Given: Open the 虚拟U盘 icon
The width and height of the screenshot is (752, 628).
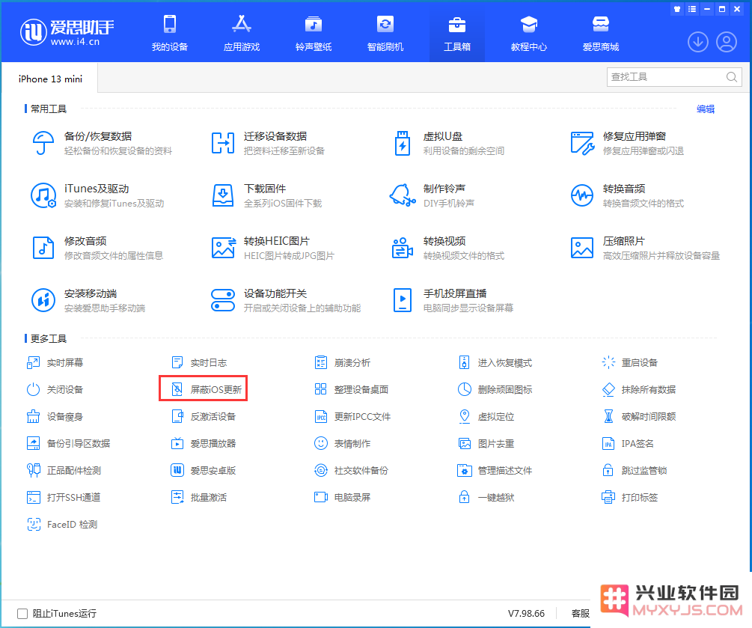Looking at the screenshot, I should pos(403,143).
